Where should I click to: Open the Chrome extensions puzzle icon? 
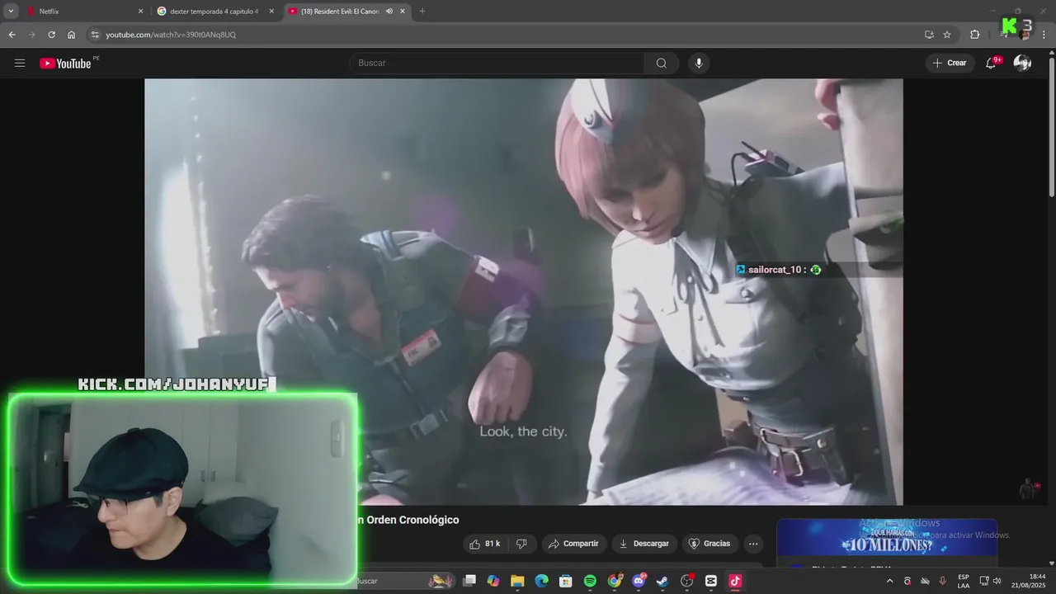pos(975,35)
